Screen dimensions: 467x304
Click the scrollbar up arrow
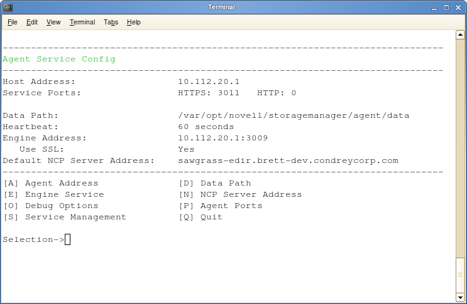[461, 36]
